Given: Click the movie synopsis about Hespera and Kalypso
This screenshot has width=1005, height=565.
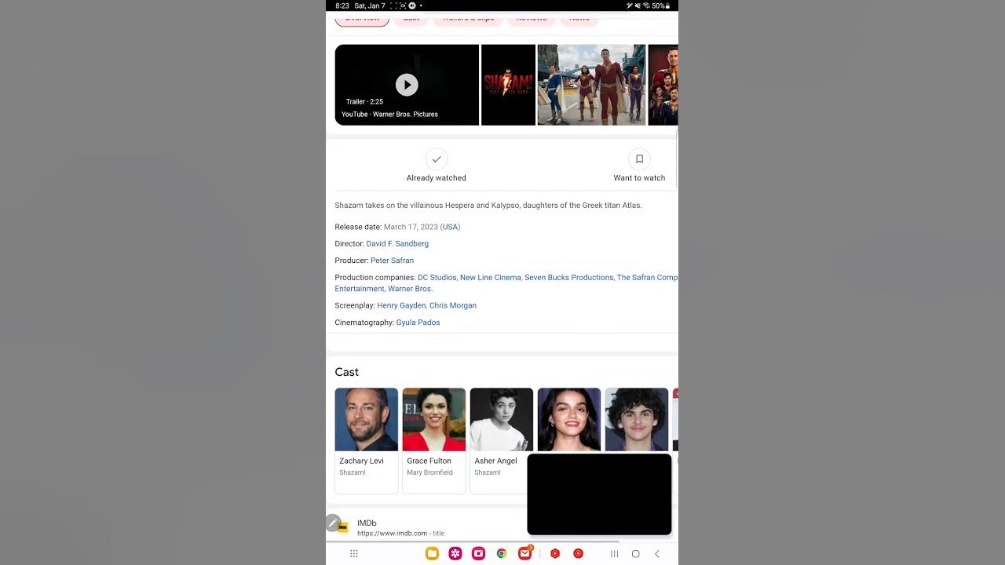Looking at the screenshot, I should (x=488, y=206).
